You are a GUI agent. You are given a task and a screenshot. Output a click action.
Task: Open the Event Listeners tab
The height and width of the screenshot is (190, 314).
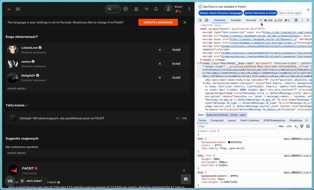point(250,120)
